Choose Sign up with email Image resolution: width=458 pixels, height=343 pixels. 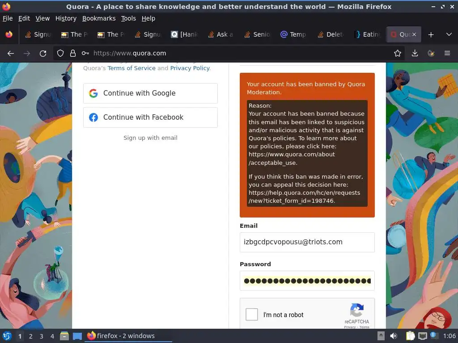(150, 138)
